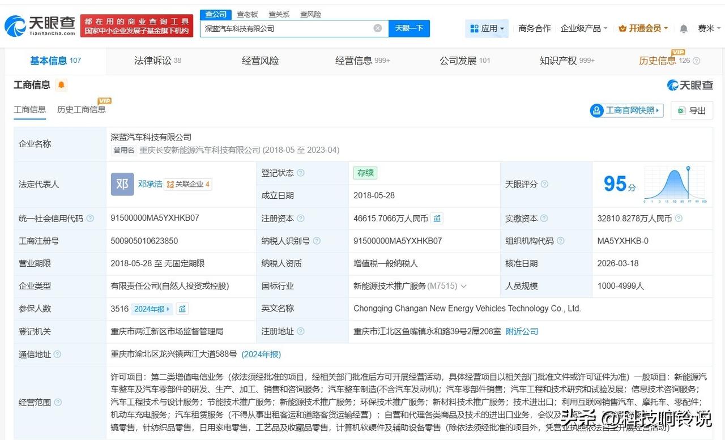Click help icon beside 注册资本 label

pyautogui.click(x=301, y=218)
